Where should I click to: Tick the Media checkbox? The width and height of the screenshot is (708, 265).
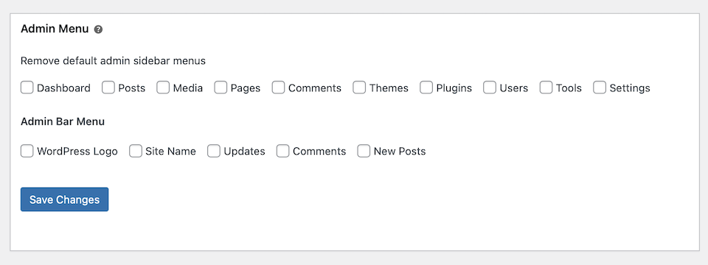[163, 88]
